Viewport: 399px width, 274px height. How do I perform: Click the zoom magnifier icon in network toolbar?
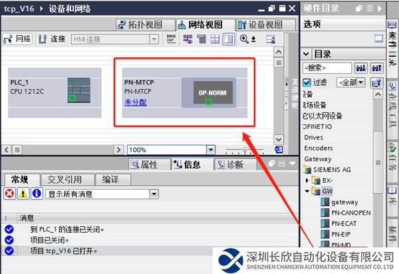pyautogui.click(x=245, y=39)
